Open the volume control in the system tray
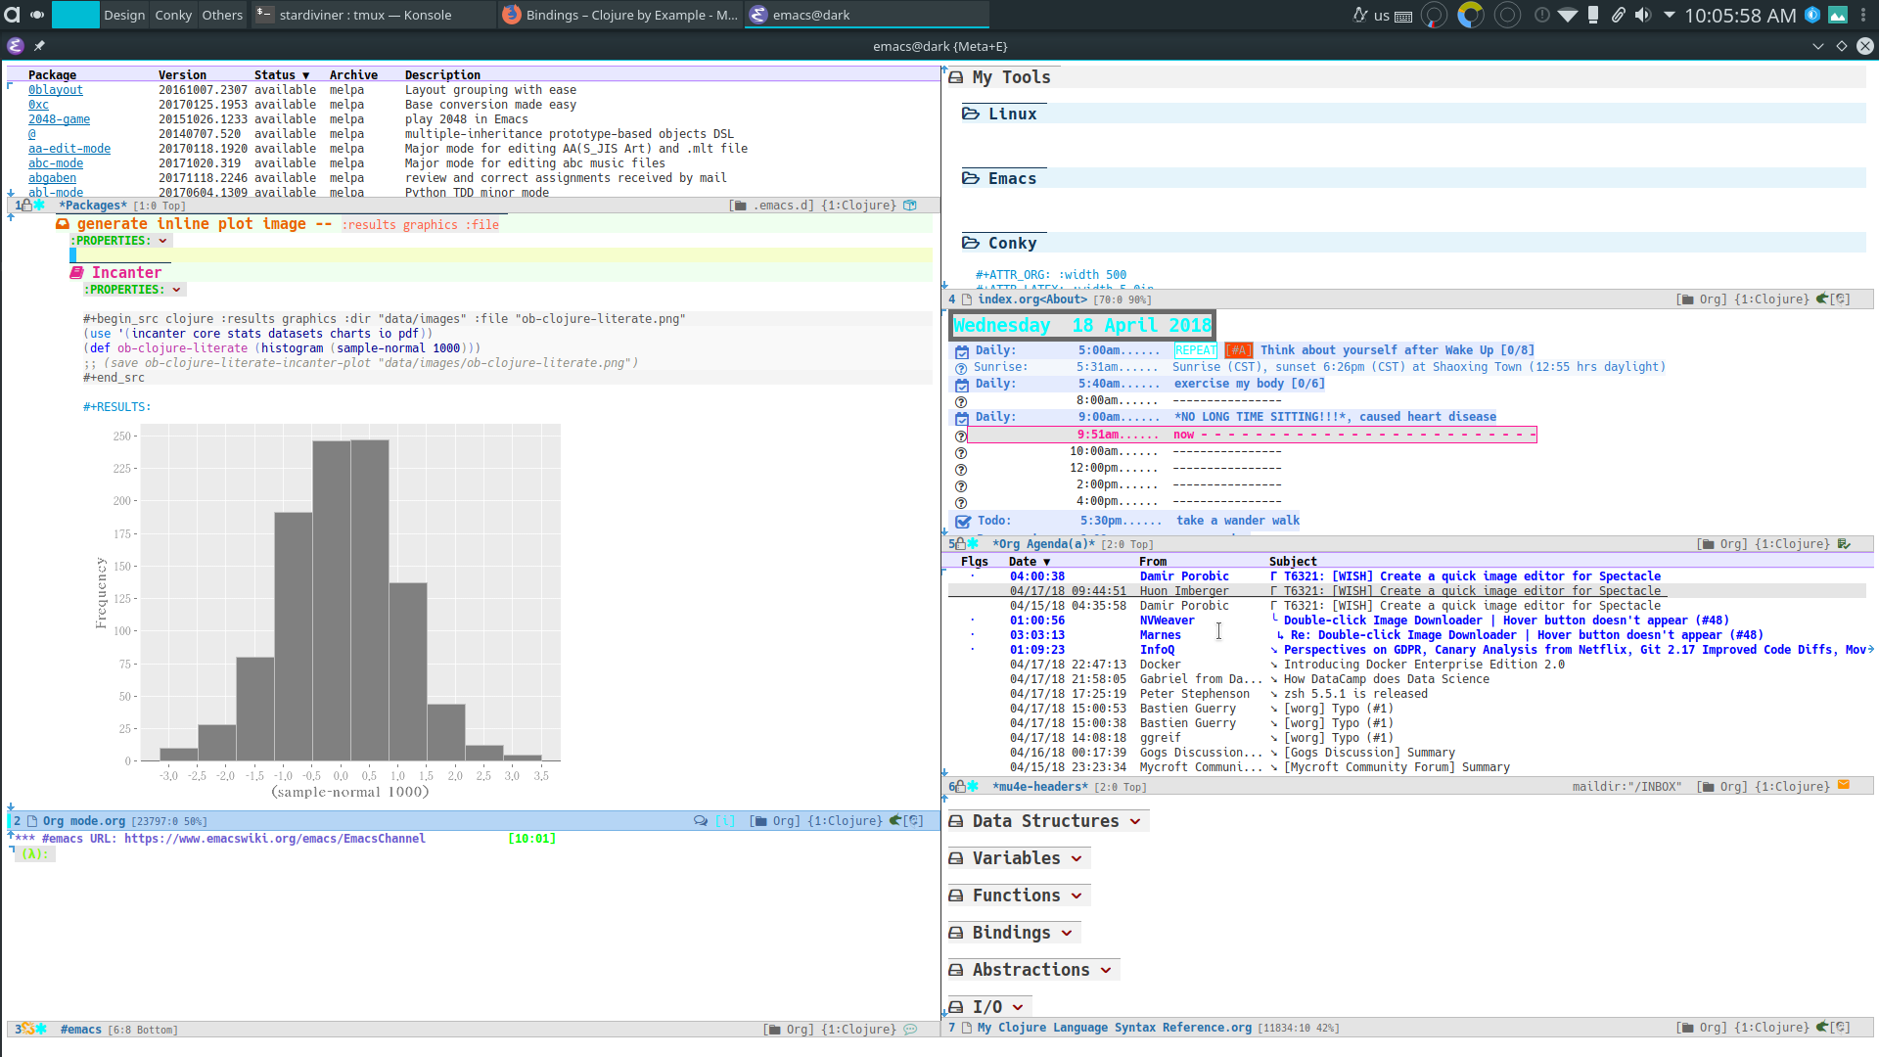The width and height of the screenshot is (1879, 1057). click(x=1643, y=15)
